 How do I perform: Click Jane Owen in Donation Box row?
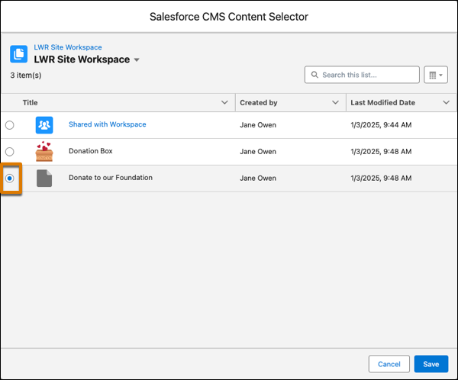click(x=258, y=152)
